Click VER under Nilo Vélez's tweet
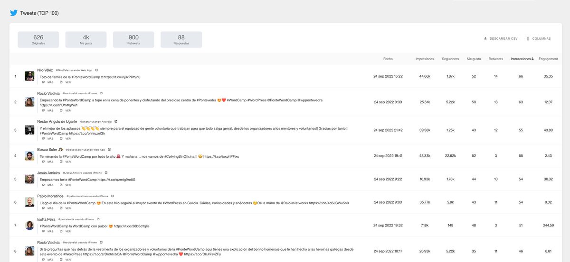This screenshot has height=262, width=570. click(x=66, y=82)
